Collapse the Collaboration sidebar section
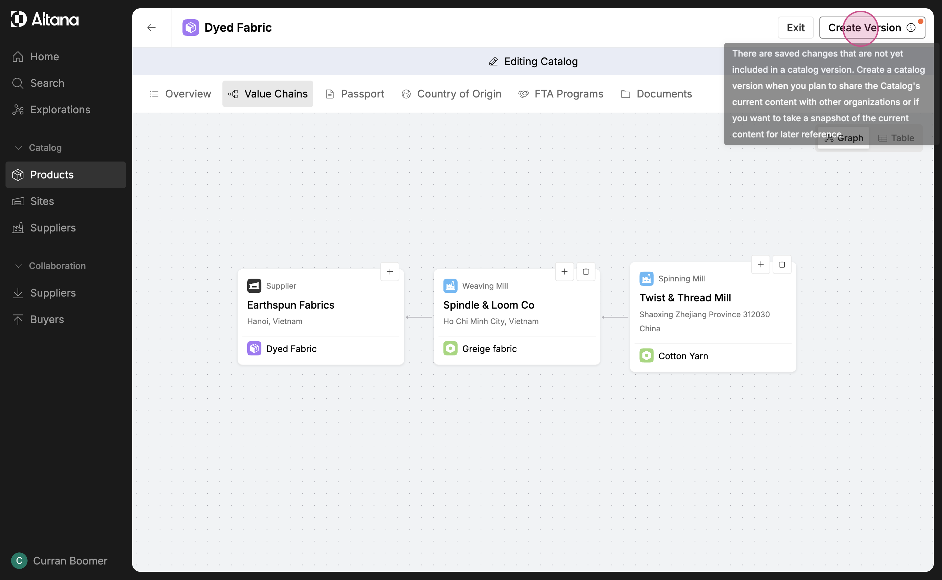Viewport: 942px width, 580px height. pyautogui.click(x=18, y=266)
